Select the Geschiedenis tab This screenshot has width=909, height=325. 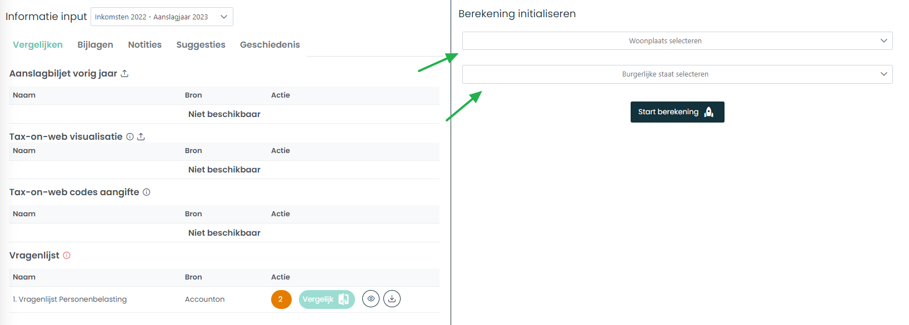[x=270, y=44]
